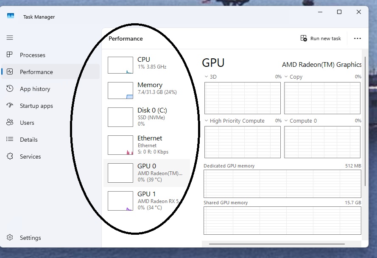
Task: Click the Services puzzle icon
Action: (x=10, y=156)
